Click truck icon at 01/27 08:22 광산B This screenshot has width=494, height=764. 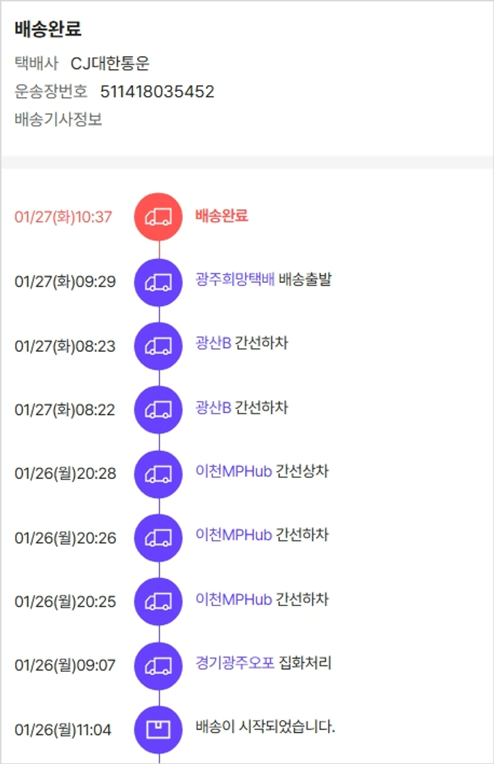click(x=159, y=409)
